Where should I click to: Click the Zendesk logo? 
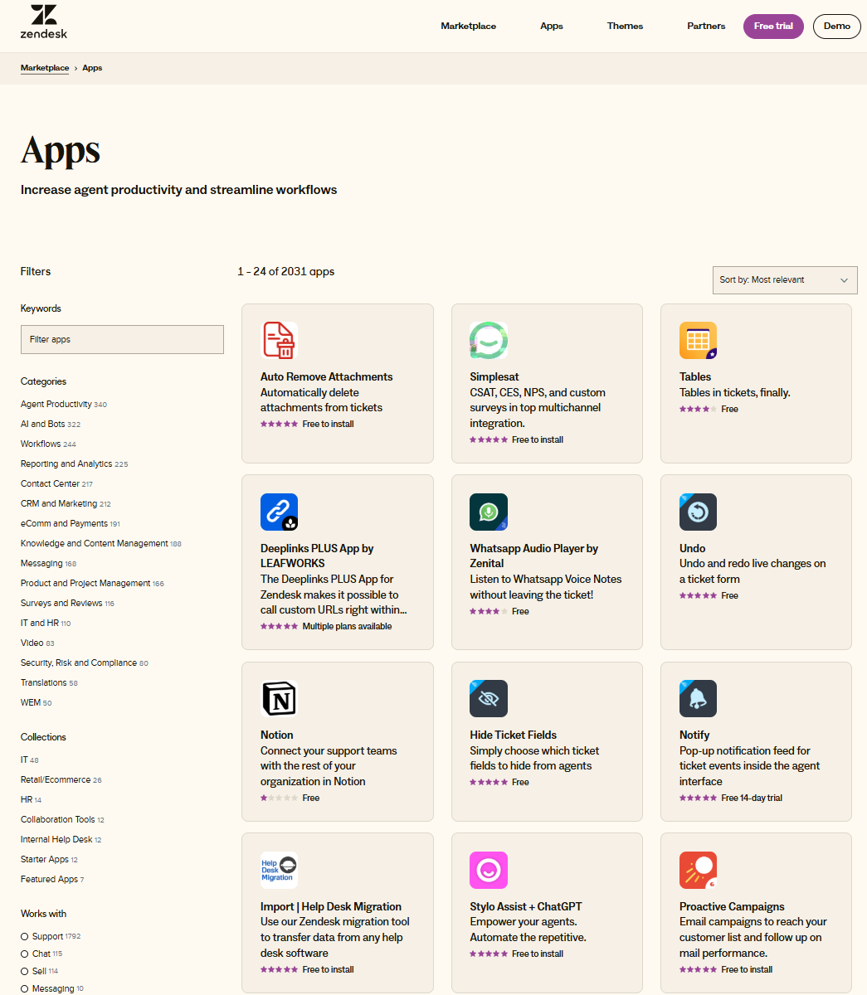[x=43, y=22]
